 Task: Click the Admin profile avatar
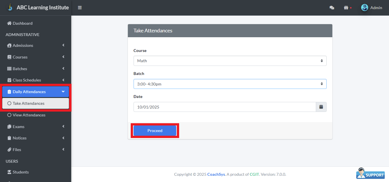tap(365, 8)
